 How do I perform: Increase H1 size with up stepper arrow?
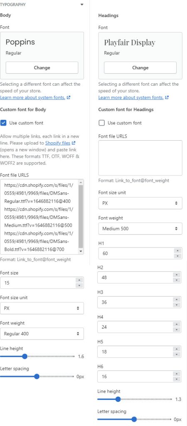tap(177, 250)
